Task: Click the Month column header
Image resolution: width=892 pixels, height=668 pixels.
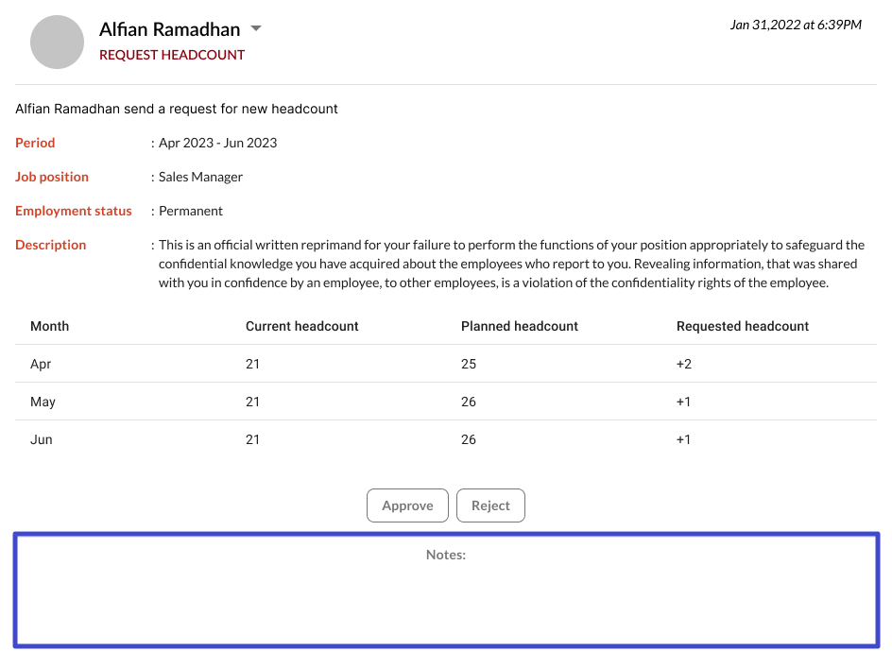Action: pos(49,326)
